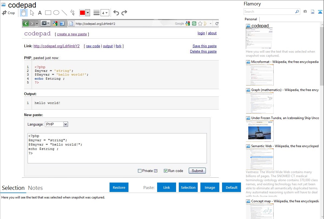324x219 pixels.
Task: Click the Submit button
Action: (197, 171)
